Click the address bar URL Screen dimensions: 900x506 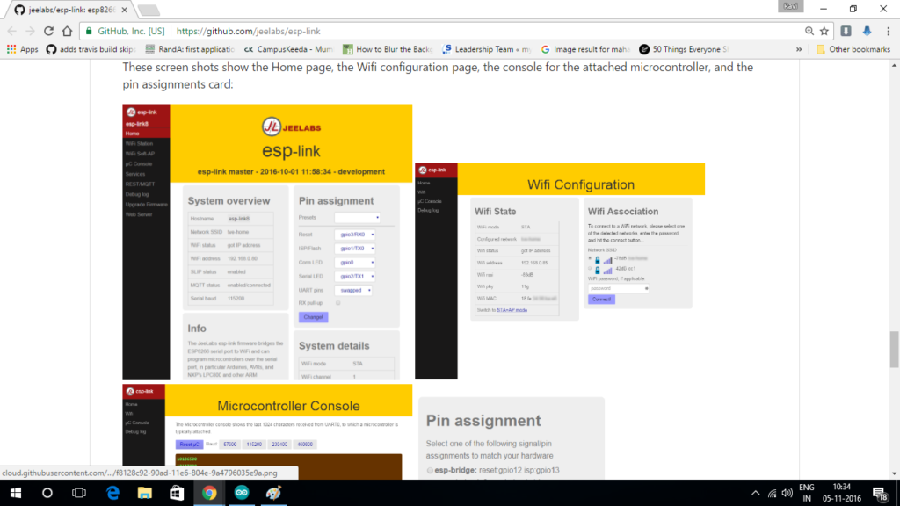(249, 31)
